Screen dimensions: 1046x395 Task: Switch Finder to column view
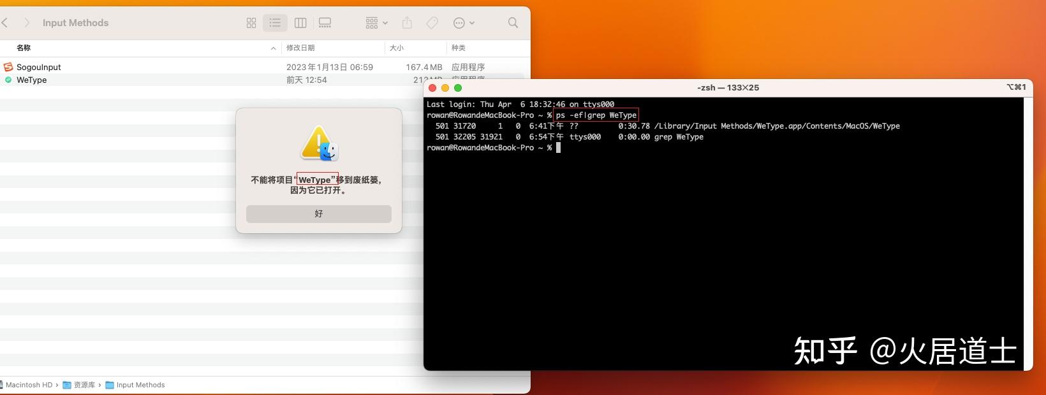[300, 23]
